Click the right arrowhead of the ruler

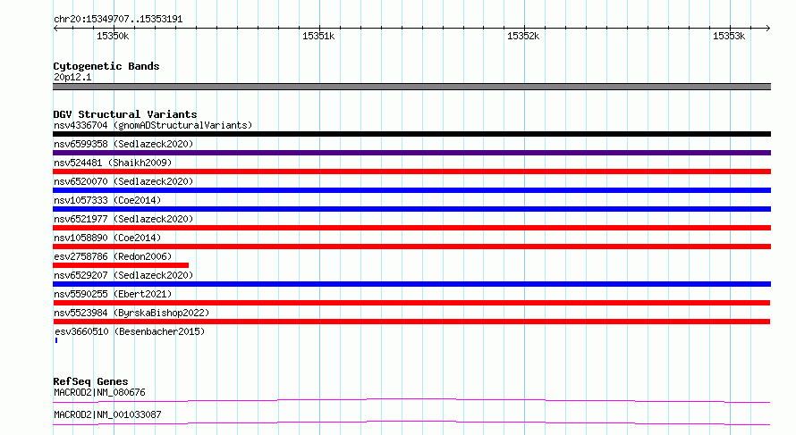pyautogui.click(x=767, y=28)
